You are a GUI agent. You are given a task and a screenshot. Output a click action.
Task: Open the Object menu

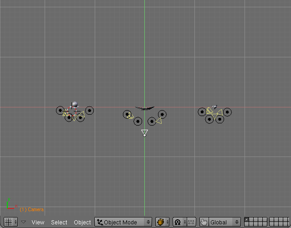coord(82,222)
